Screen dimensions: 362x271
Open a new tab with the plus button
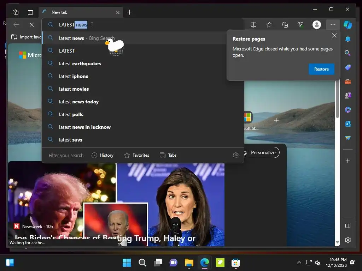click(129, 12)
